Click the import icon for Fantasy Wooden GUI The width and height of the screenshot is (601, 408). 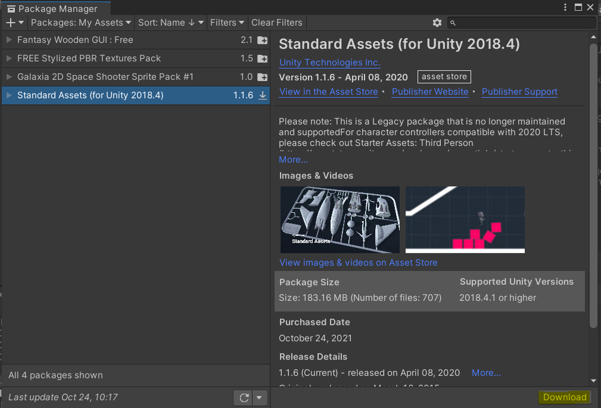click(263, 40)
